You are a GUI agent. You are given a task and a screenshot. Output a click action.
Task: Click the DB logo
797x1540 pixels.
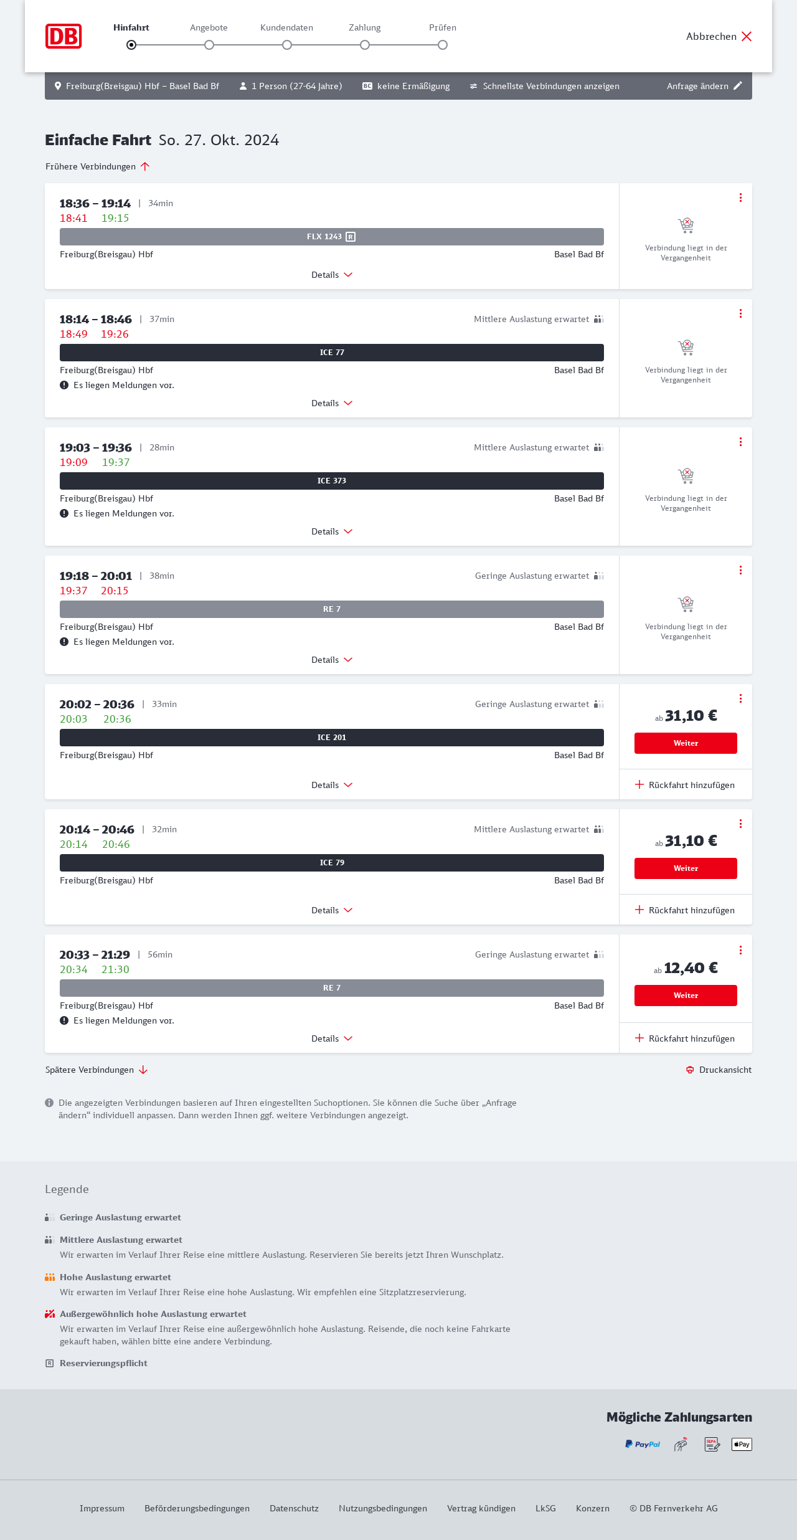point(64,36)
